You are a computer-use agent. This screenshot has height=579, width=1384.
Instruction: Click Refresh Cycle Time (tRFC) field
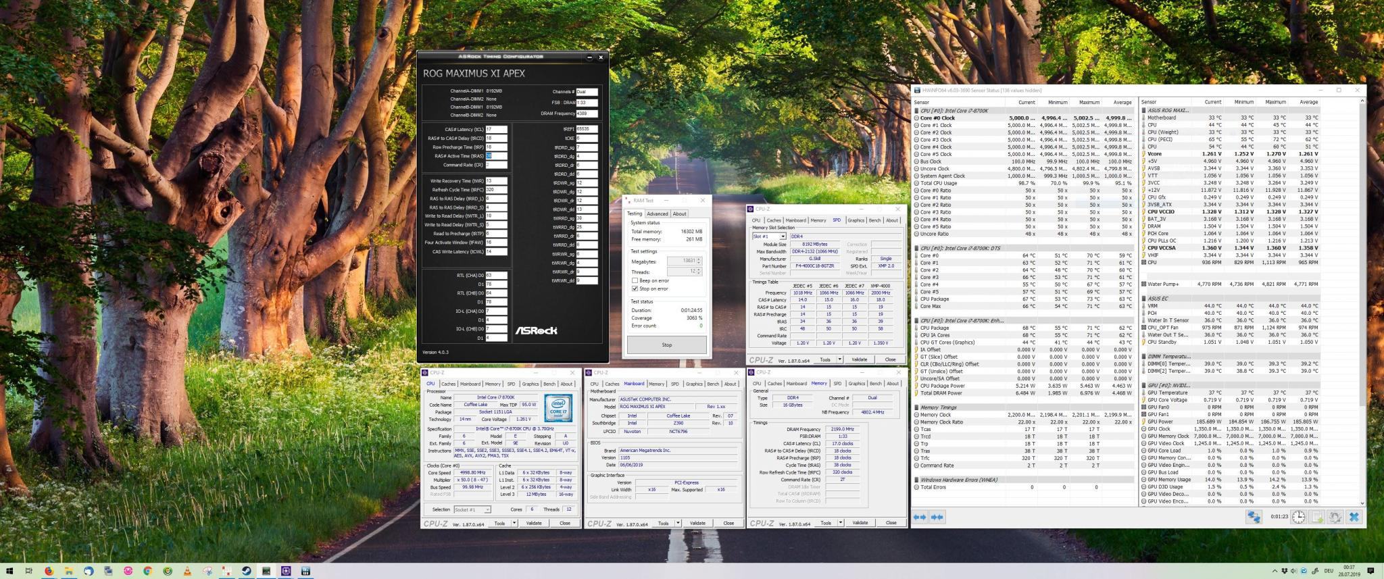(x=496, y=190)
